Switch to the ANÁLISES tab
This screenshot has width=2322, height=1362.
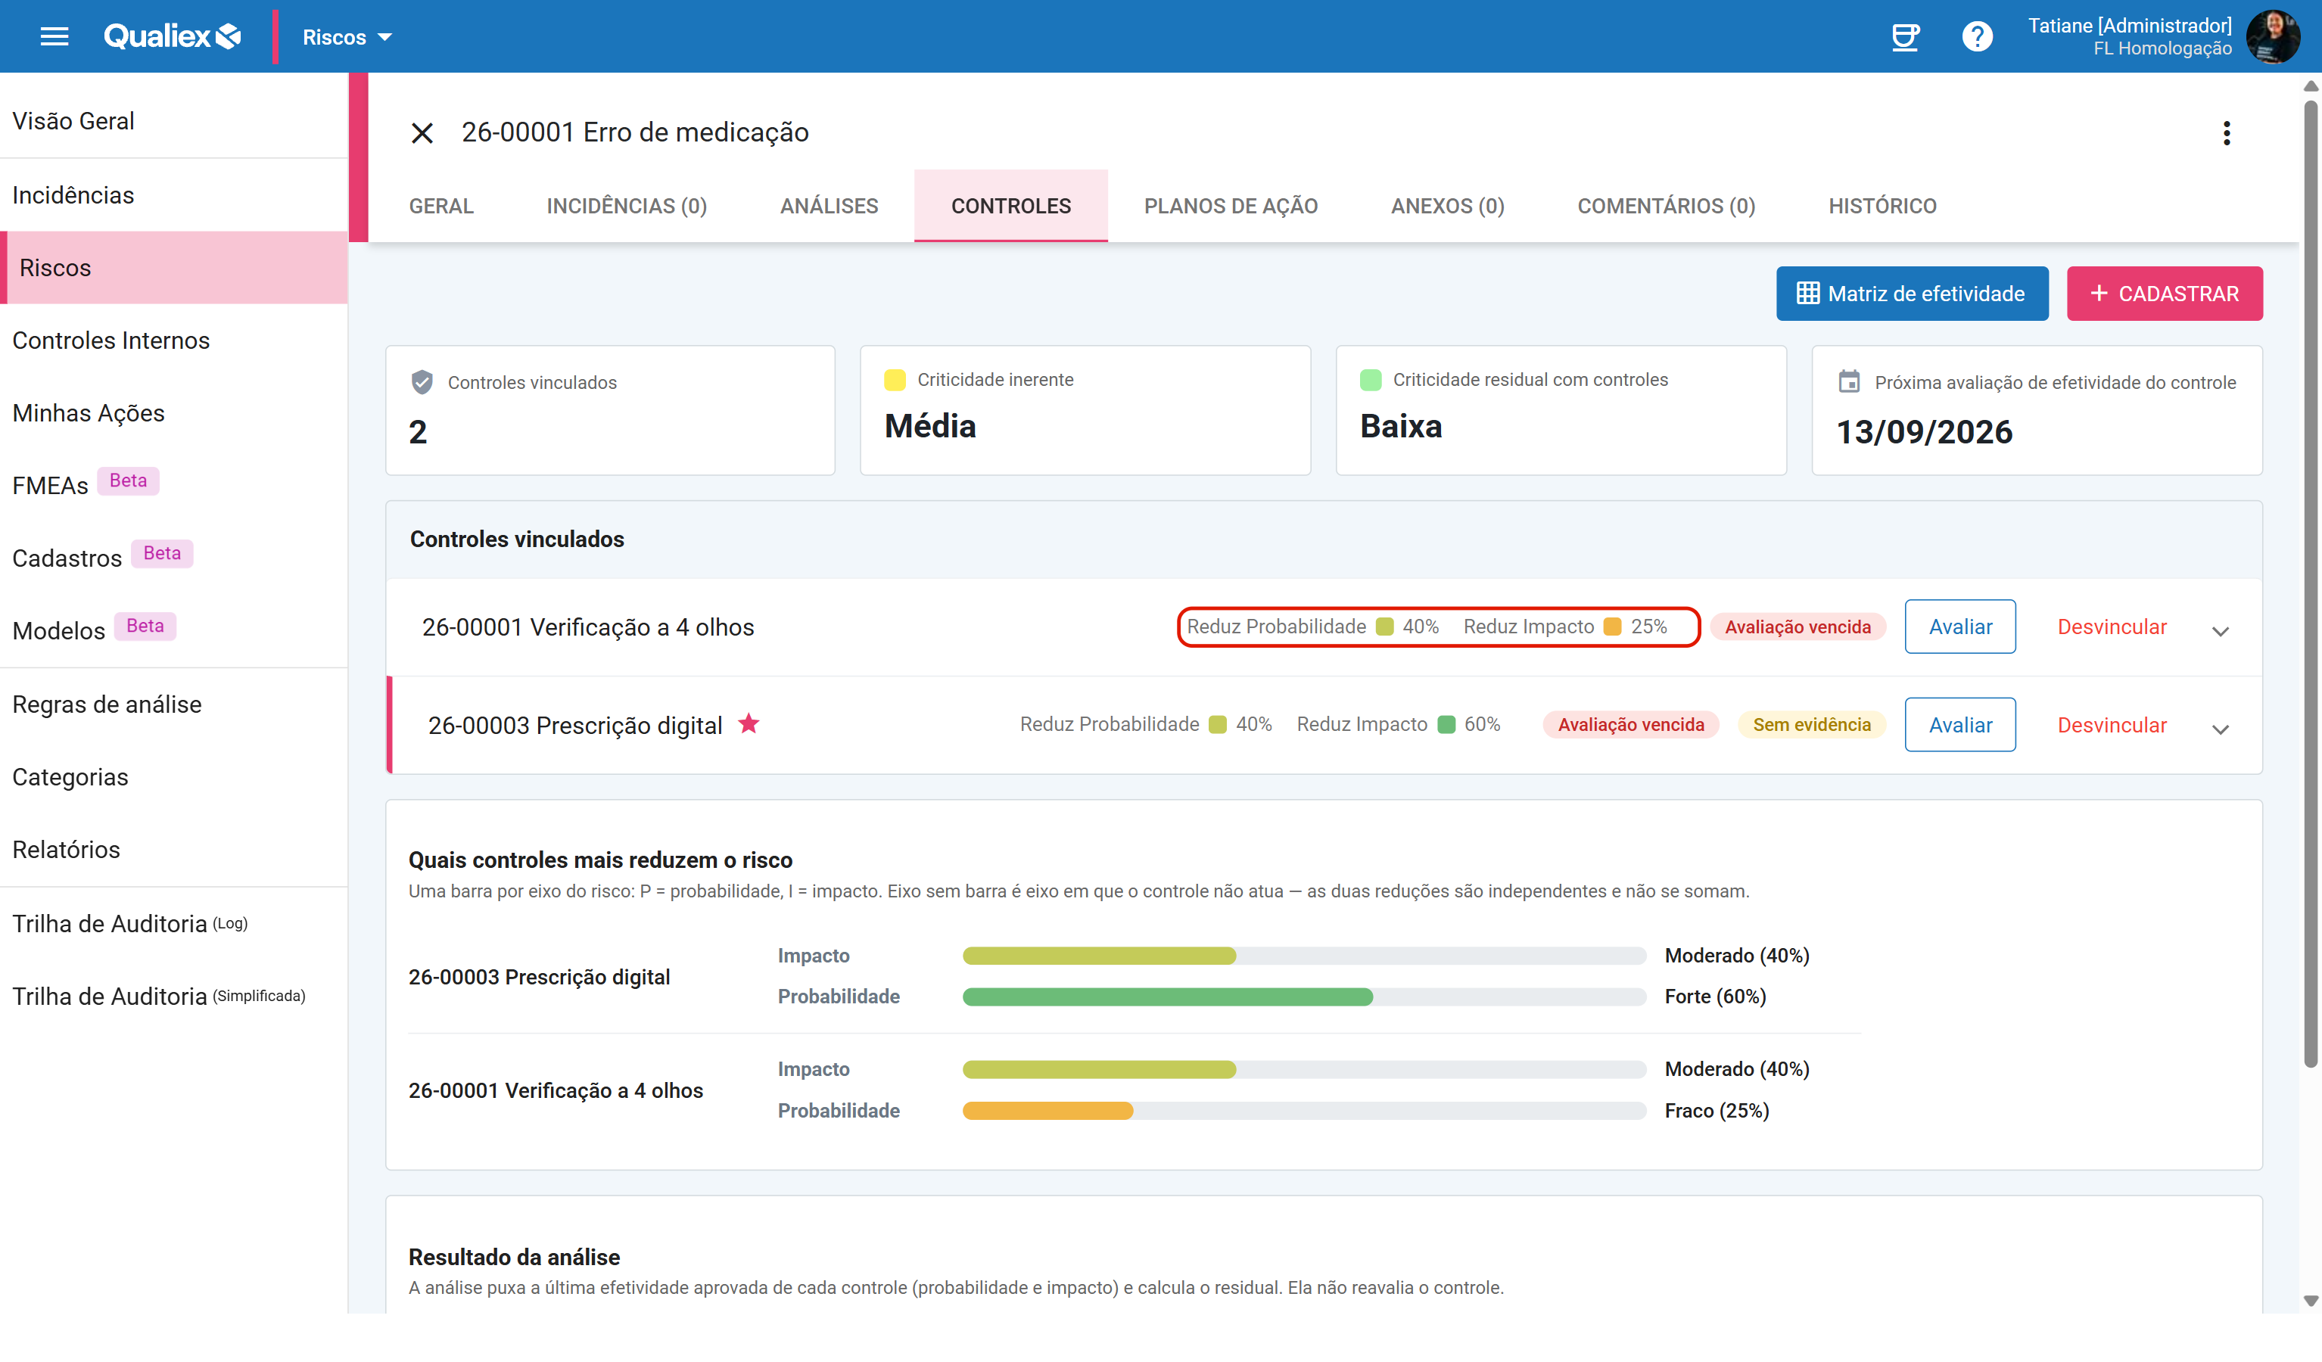pyautogui.click(x=830, y=206)
